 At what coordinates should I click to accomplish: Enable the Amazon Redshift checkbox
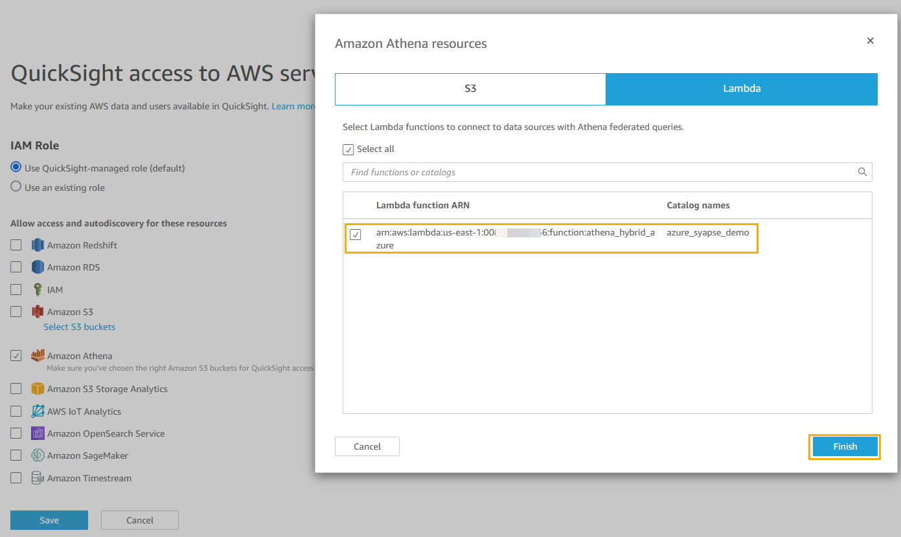pos(16,245)
